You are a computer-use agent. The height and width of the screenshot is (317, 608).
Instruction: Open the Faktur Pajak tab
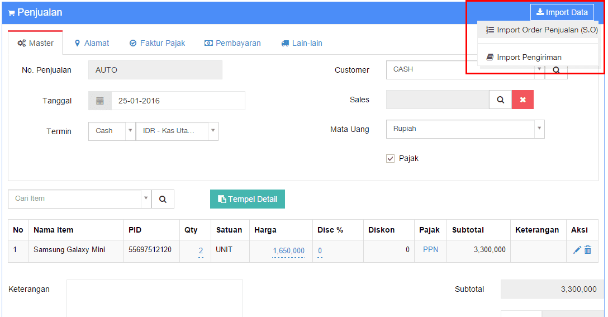click(157, 43)
